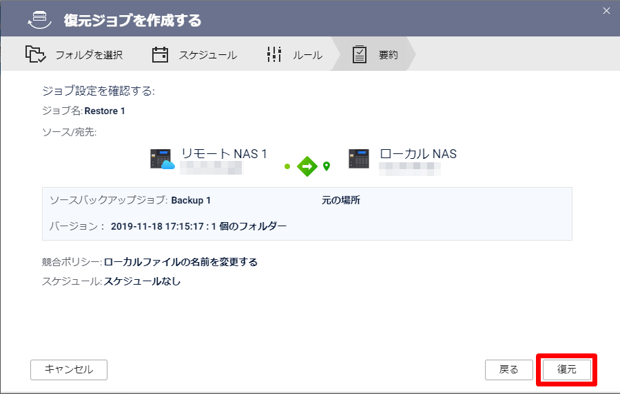Go back with the 戻る button
This screenshot has height=394, width=620.
[509, 369]
